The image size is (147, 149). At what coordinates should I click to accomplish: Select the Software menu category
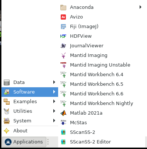click(30, 92)
